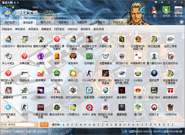This screenshot has width=185, height=135.
Task: Select 休闲游戏 category
Action: pos(33,29)
